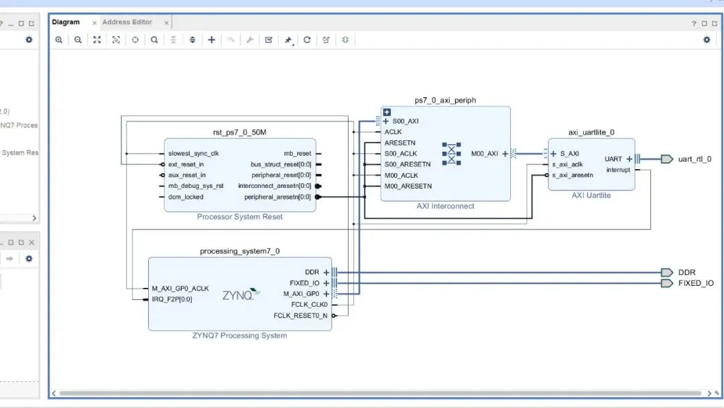Click the greyed Make External icon
This screenshot has width=724, height=408.
pyautogui.click(x=231, y=40)
